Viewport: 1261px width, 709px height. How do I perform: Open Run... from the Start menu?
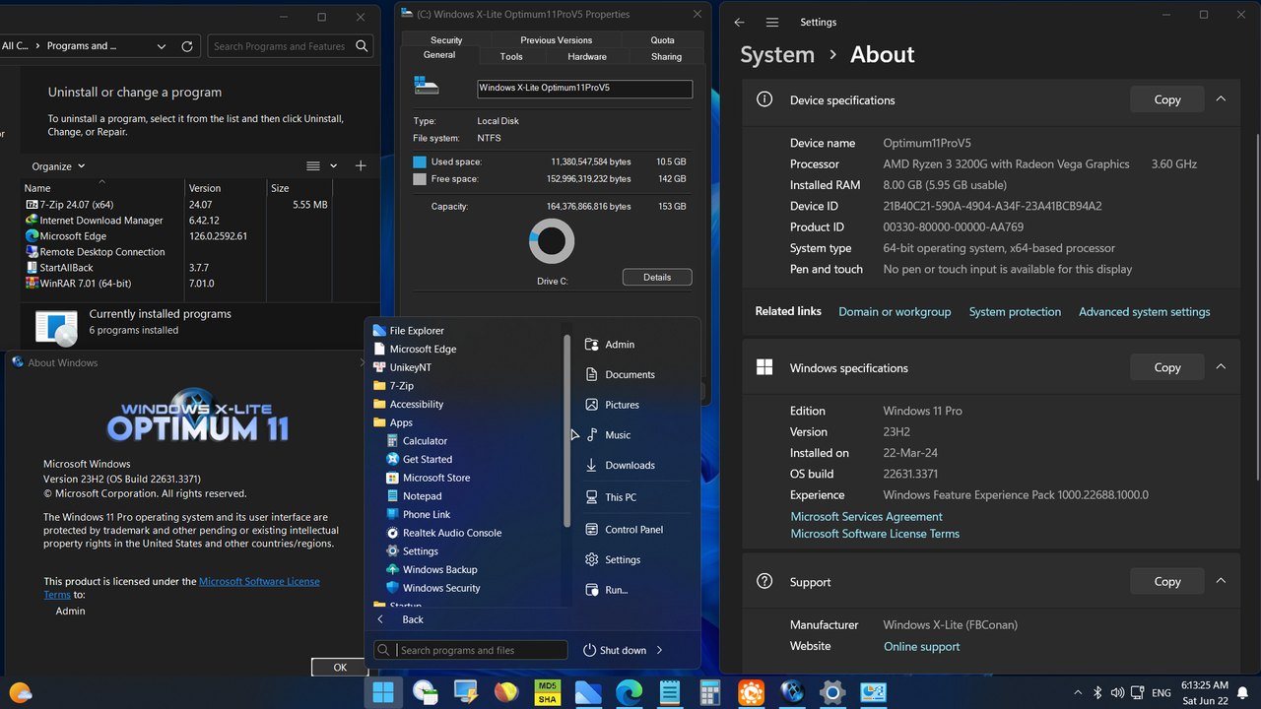click(x=619, y=589)
